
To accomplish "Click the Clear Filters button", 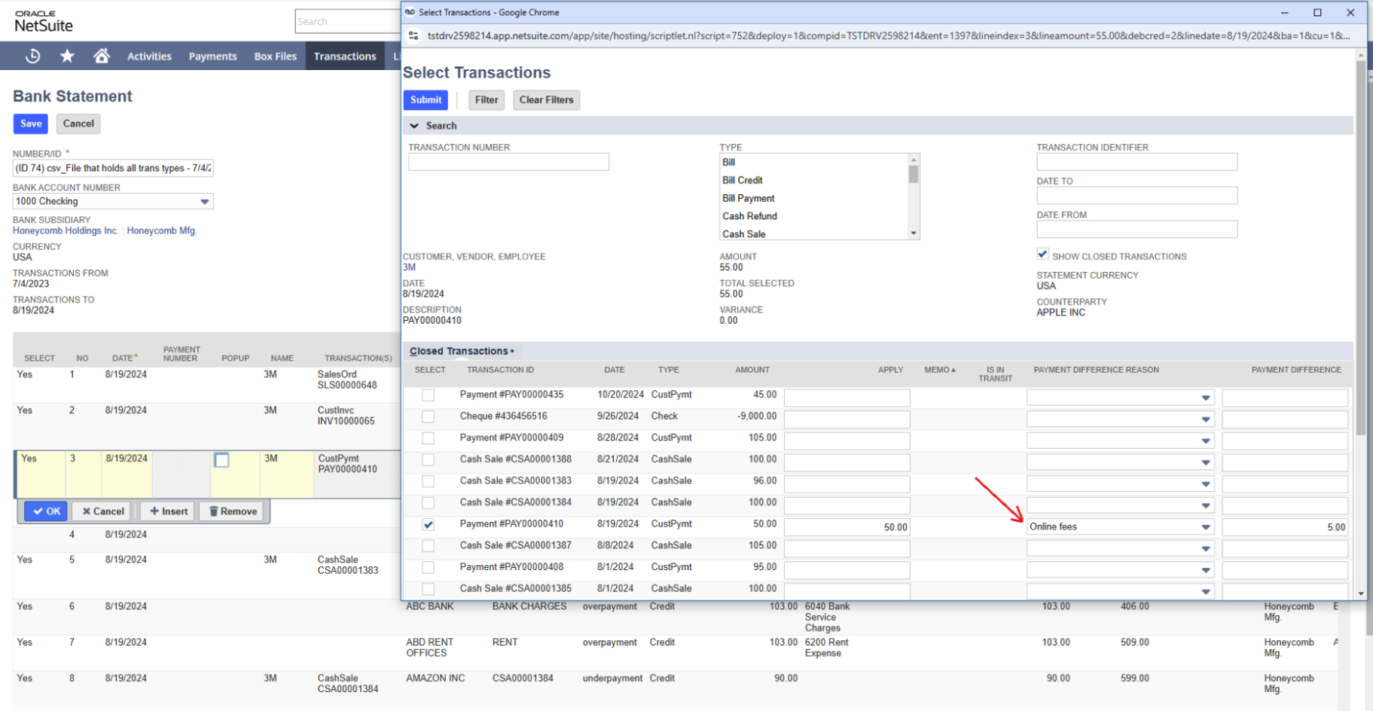I will pos(546,100).
